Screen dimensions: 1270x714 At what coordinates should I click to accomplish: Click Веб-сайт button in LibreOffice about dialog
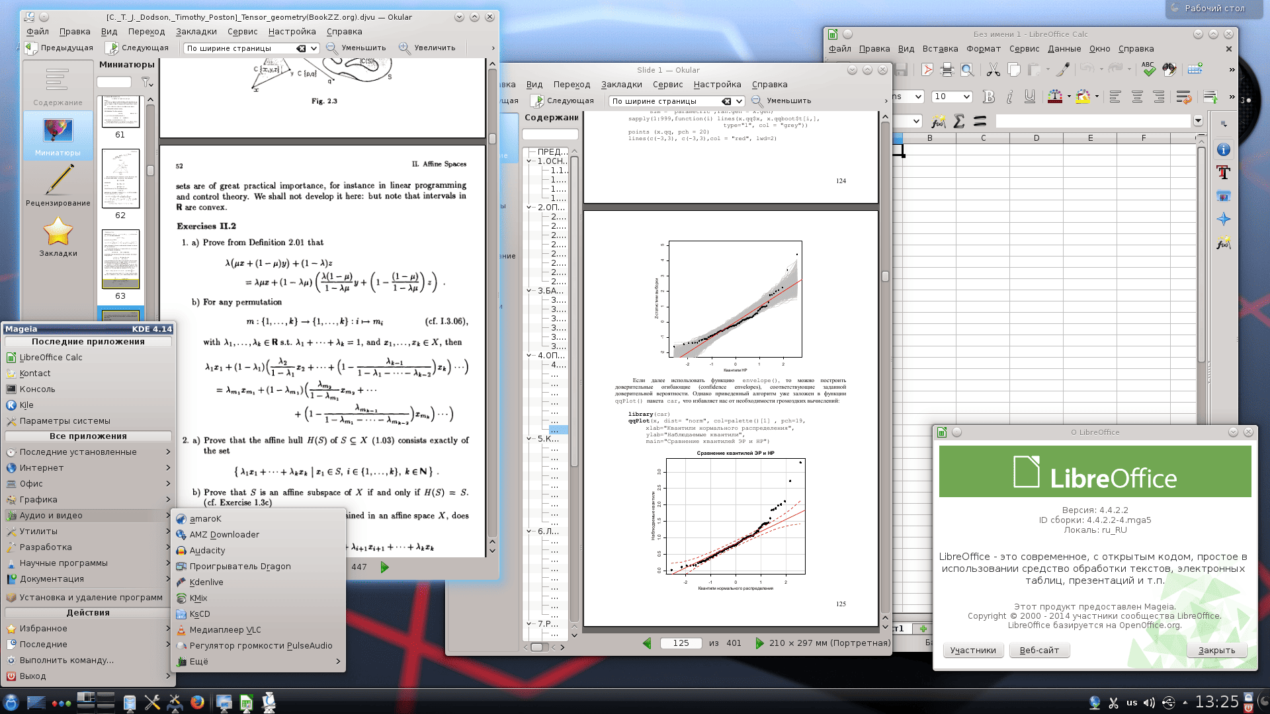1039,651
